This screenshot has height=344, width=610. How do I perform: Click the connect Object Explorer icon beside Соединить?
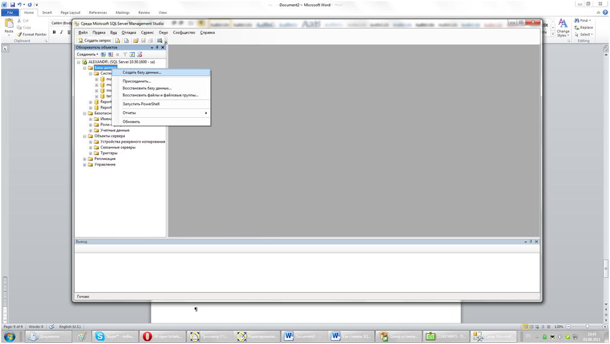point(103,54)
